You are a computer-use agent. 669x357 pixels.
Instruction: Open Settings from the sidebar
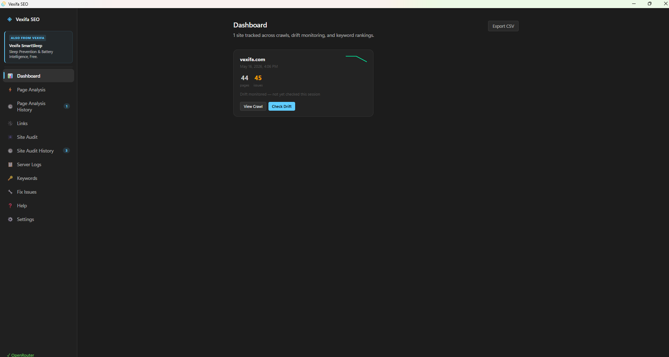(39, 219)
